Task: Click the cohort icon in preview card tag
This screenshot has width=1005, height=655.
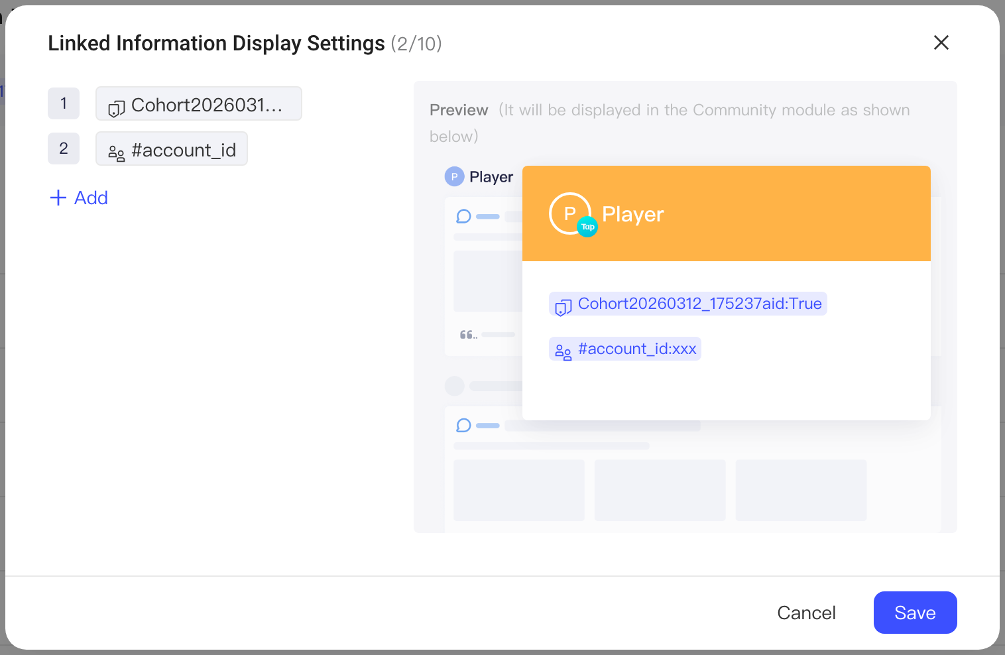Action: 563,307
